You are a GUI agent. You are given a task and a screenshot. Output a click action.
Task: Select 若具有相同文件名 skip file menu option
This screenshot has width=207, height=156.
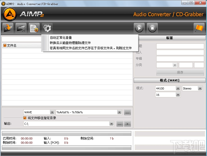click(91, 48)
